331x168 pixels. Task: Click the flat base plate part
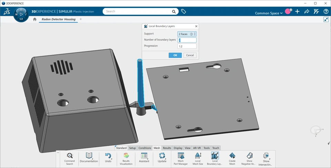point(203,99)
